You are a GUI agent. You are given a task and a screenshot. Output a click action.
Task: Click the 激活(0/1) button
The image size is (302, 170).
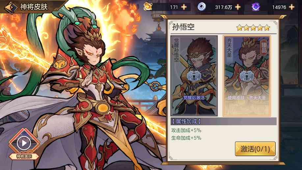point(255,149)
